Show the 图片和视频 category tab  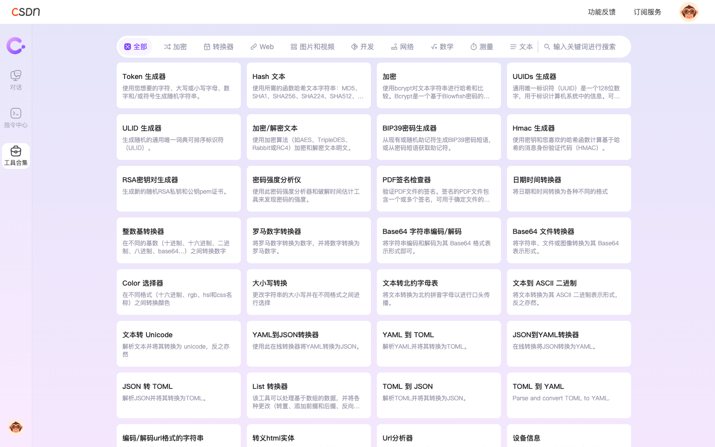coord(312,47)
